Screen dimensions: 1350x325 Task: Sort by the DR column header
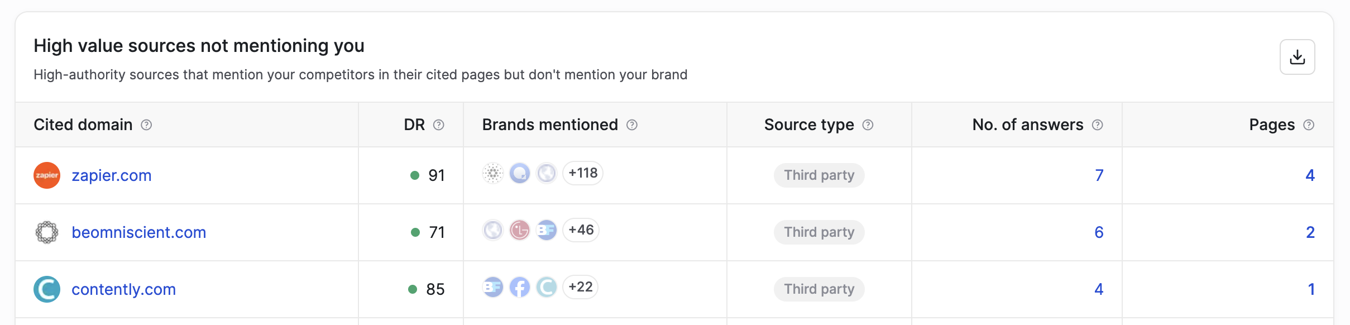click(x=414, y=125)
